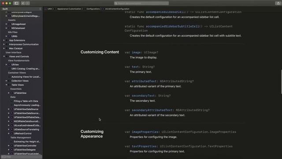
Task: Click the UITableViewDelegate protocol icon
Action: tap(12, 150)
